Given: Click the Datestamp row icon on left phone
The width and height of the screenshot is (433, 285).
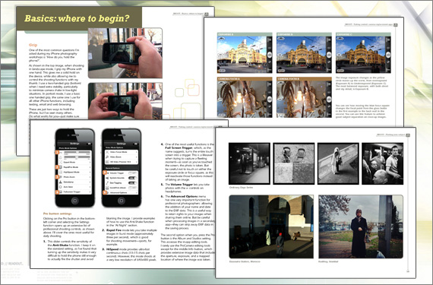Looking at the screenshot, I should tap(60, 182).
